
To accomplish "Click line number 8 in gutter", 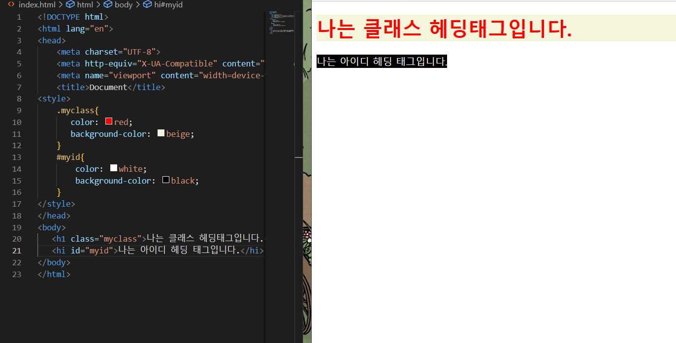I will click(x=19, y=98).
